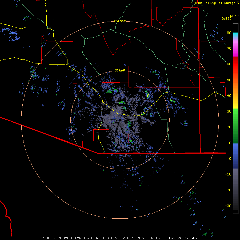240x240 pixels.
Task: Click the 60 value on the dBZ scale
Action: tap(229, 64)
